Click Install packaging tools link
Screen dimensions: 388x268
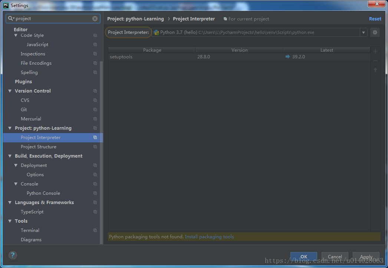point(209,237)
